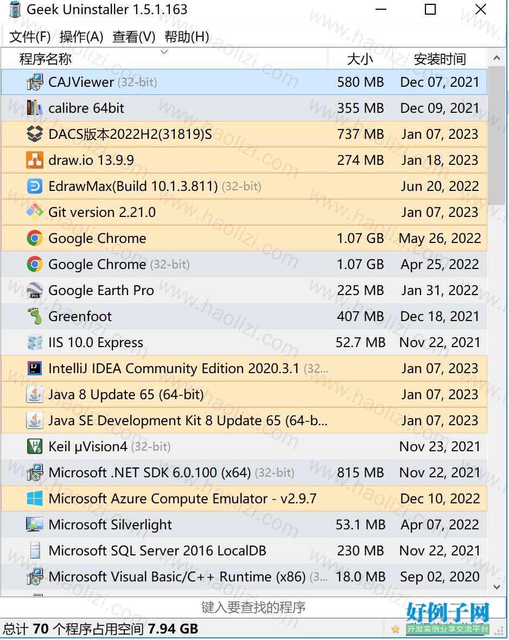Click the DACS Dropbox-style icon
The image size is (509, 640).
(35, 134)
